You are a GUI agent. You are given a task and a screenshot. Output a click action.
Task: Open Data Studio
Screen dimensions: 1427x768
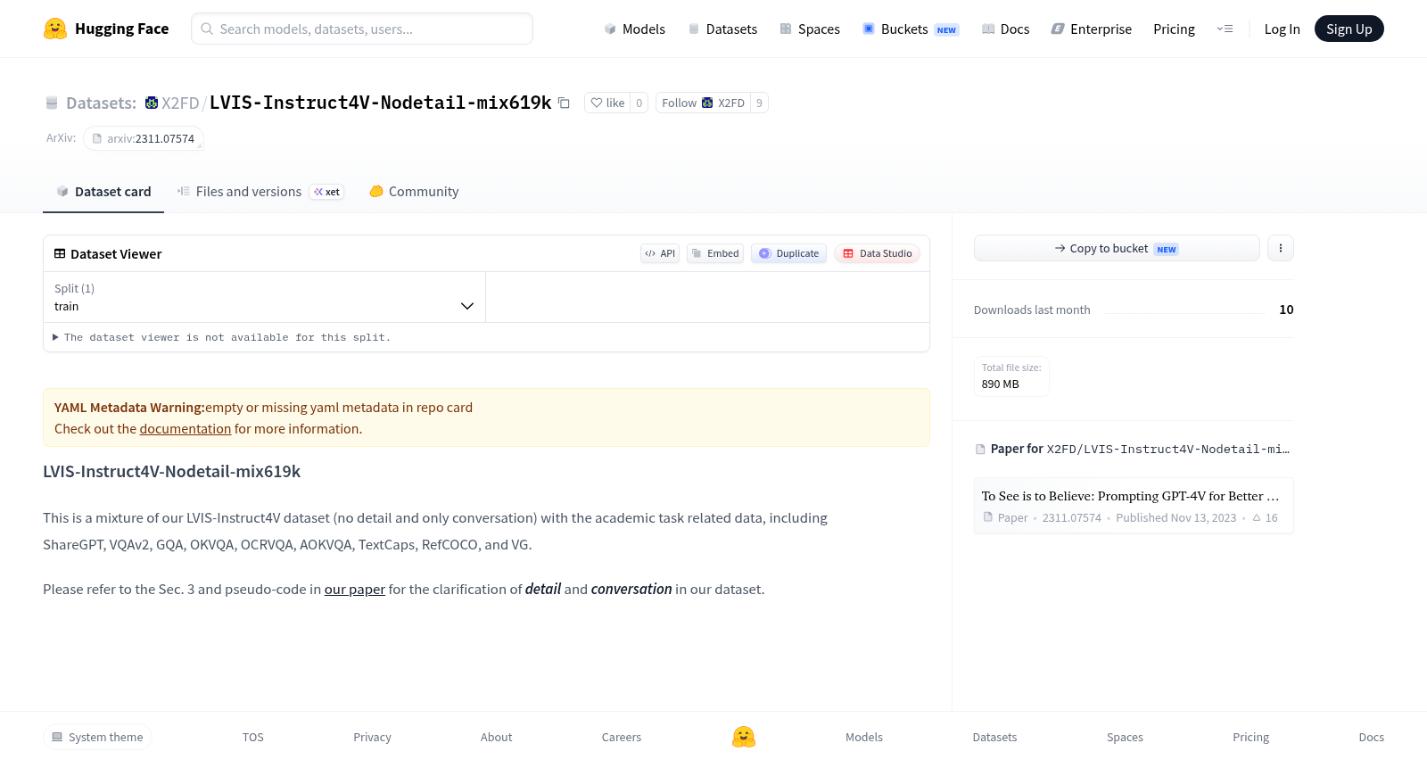(x=877, y=253)
